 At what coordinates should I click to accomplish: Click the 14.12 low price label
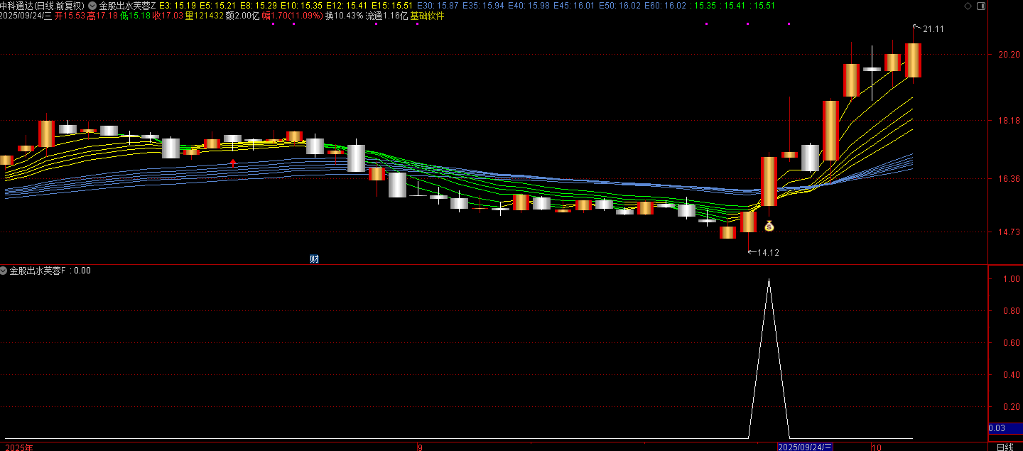(x=768, y=252)
